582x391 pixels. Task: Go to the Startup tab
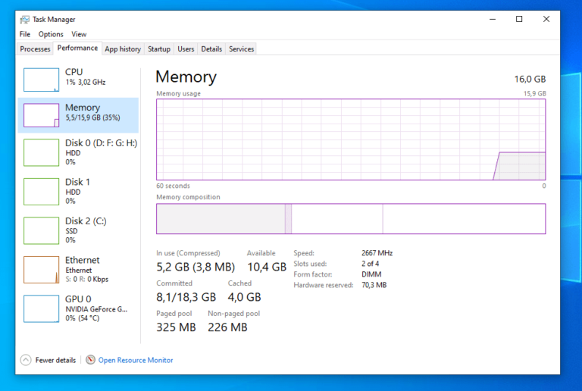tap(159, 49)
